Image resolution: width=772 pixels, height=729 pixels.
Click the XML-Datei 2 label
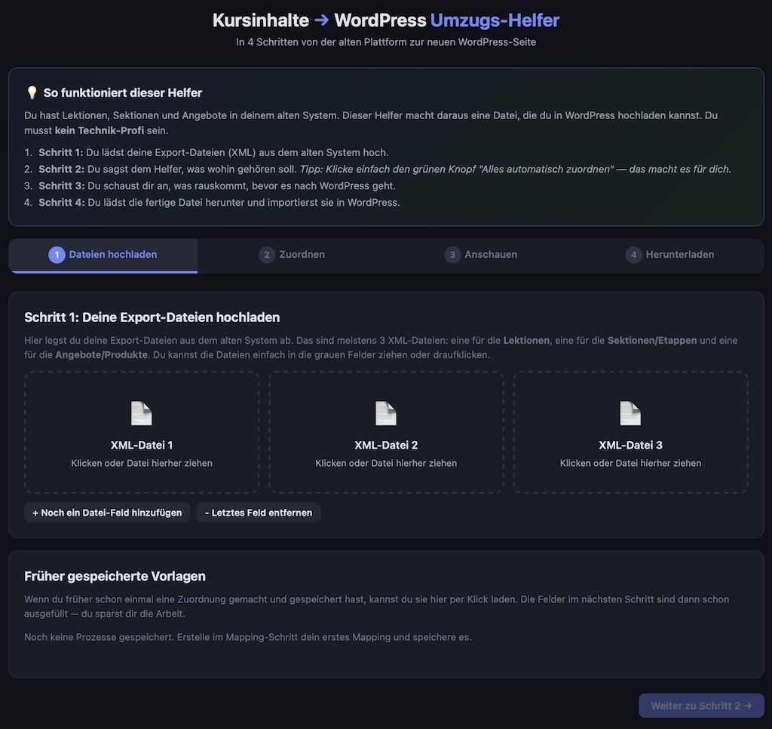tap(386, 446)
